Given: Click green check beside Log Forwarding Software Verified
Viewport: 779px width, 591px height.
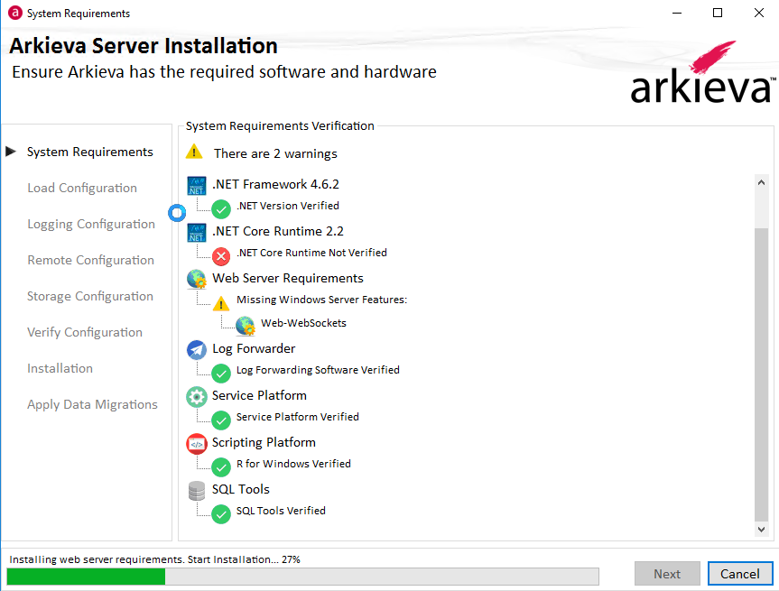Looking at the screenshot, I should point(221,374).
